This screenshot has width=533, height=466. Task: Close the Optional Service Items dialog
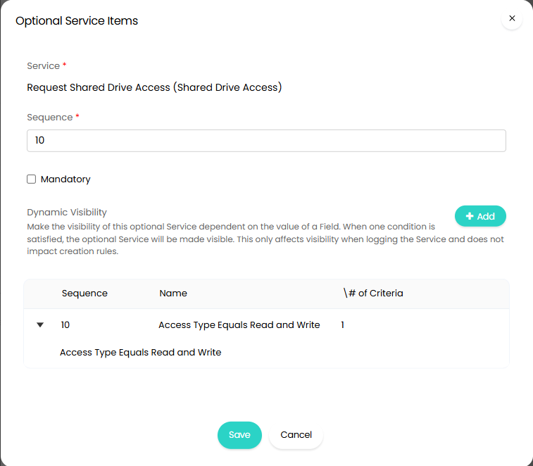[512, 19]
